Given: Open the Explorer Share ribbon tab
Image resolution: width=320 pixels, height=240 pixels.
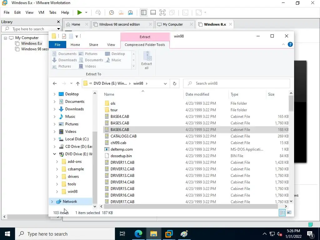Looking at the screenshot, I should click(93, 45).
